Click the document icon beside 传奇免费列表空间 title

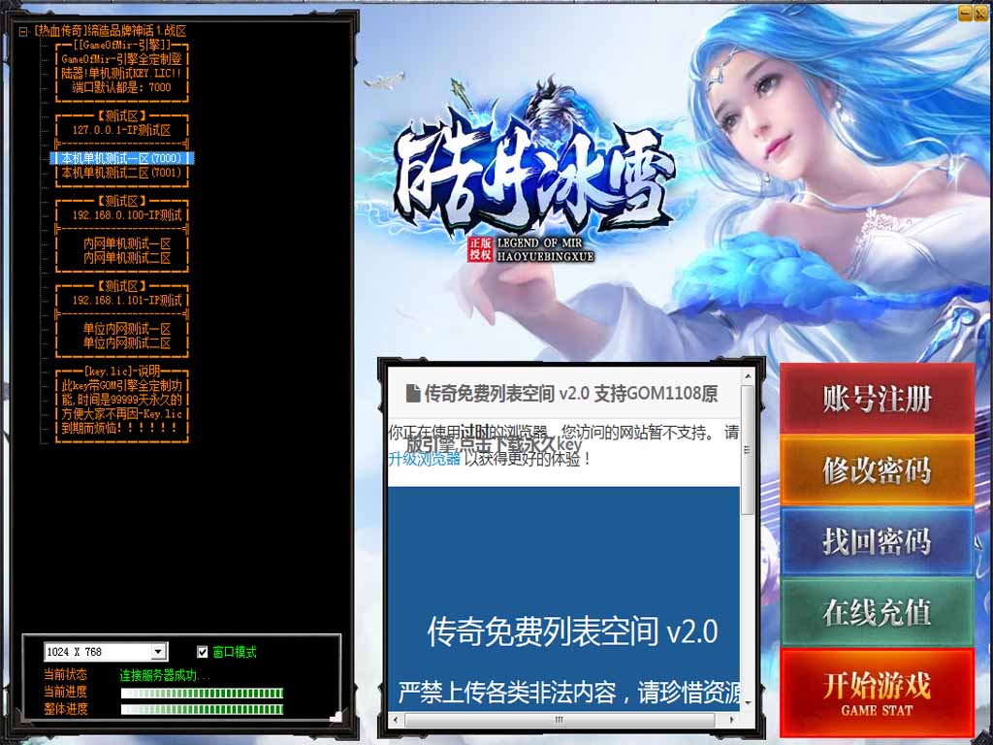coord(413,394)
